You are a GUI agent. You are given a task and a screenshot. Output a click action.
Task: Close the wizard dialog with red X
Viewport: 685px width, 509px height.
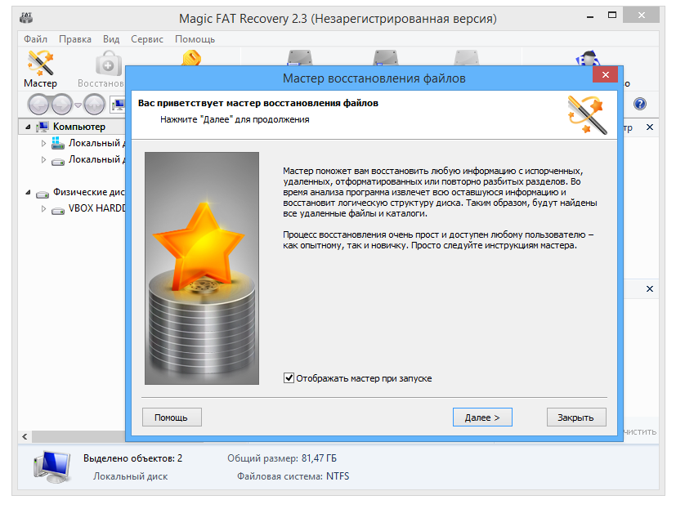tap(605, 74)
